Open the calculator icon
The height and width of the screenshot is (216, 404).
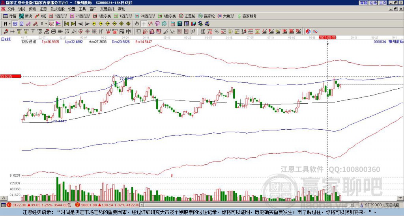pos(180,24)
